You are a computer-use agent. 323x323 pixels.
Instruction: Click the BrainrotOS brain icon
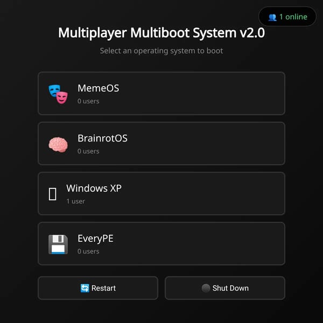58,145
